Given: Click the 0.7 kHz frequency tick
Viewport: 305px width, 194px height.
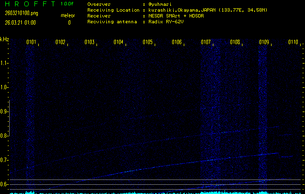Looking at the screenshot, I should click(x=4, y=160).
